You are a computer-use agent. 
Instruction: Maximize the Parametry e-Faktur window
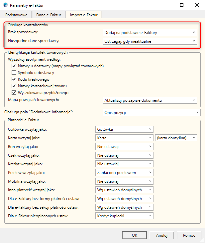click(182, 5)
